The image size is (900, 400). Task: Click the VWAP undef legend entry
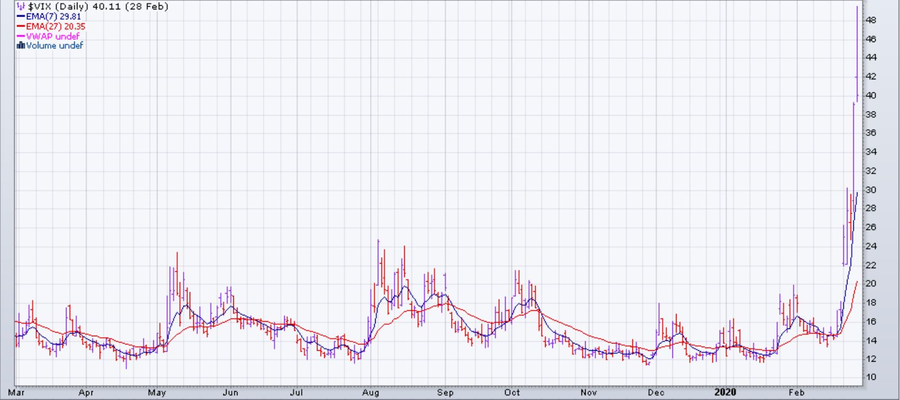pos(52,36)
